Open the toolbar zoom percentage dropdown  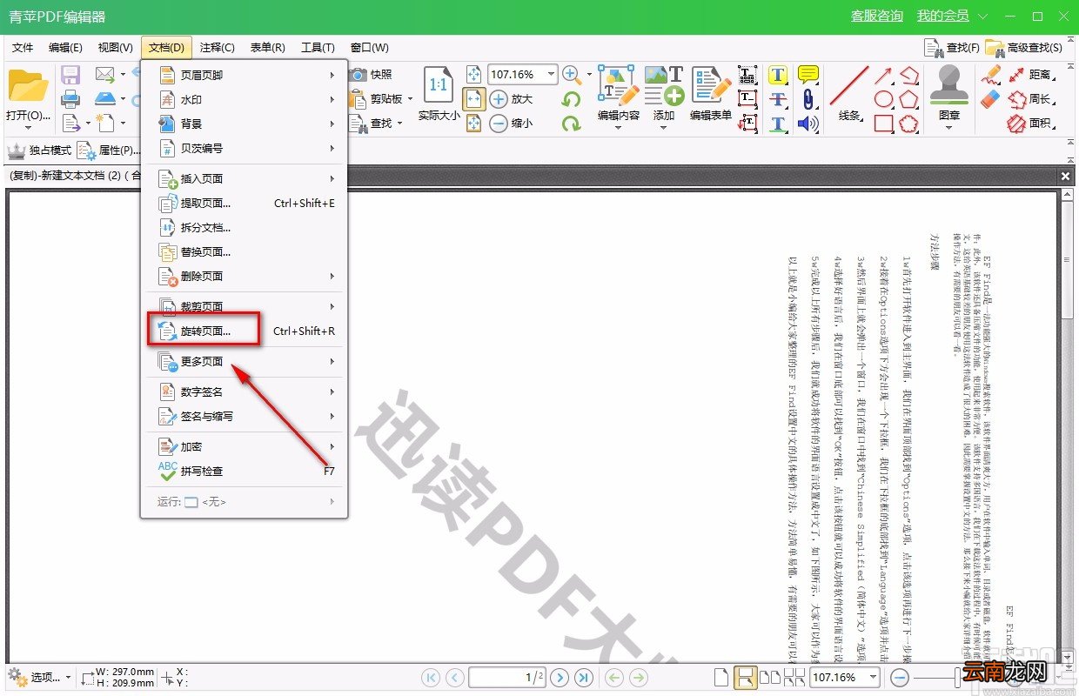coord(551,75)
